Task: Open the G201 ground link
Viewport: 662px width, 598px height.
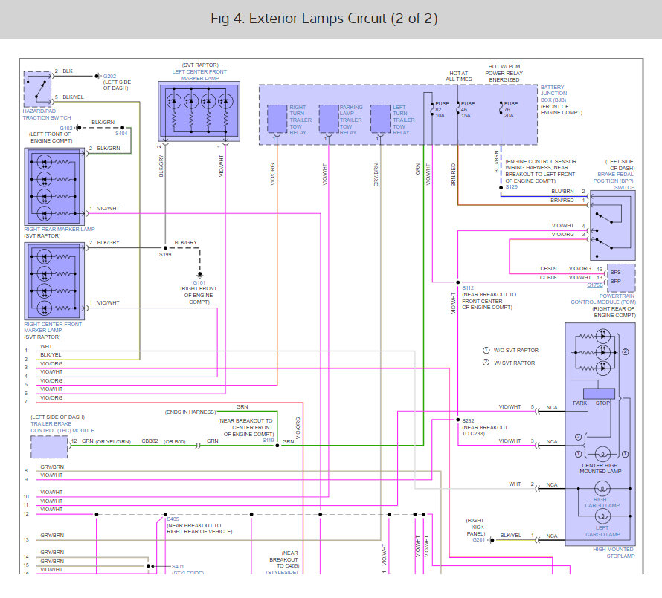Action: [x=479, y=540]
